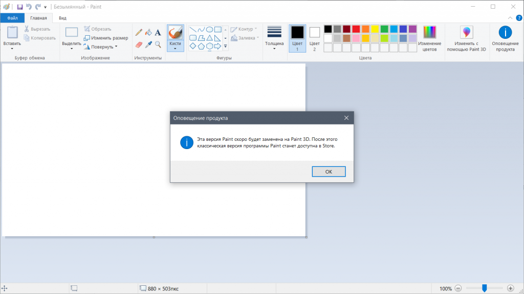Click canvas size text 880 × 503пкс
The width and height of the screenshot is (524, 294).
click(163, 289)
